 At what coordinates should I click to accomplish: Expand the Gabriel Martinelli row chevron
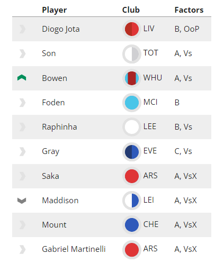(x=22, y=249)
